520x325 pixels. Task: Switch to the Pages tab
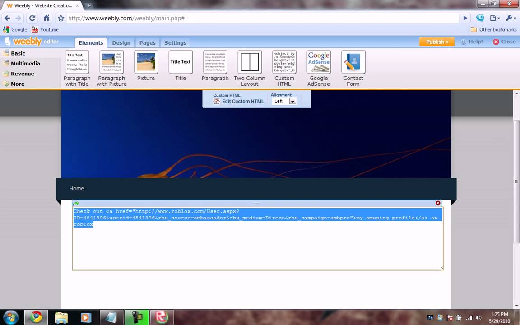pyautogui.click(x=147, y=43)
